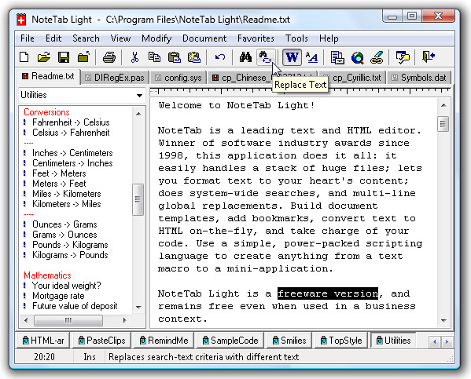Paste clipboard contents with the clipboard icon
This screenshot has height=379, width=471.
point(175,56)
